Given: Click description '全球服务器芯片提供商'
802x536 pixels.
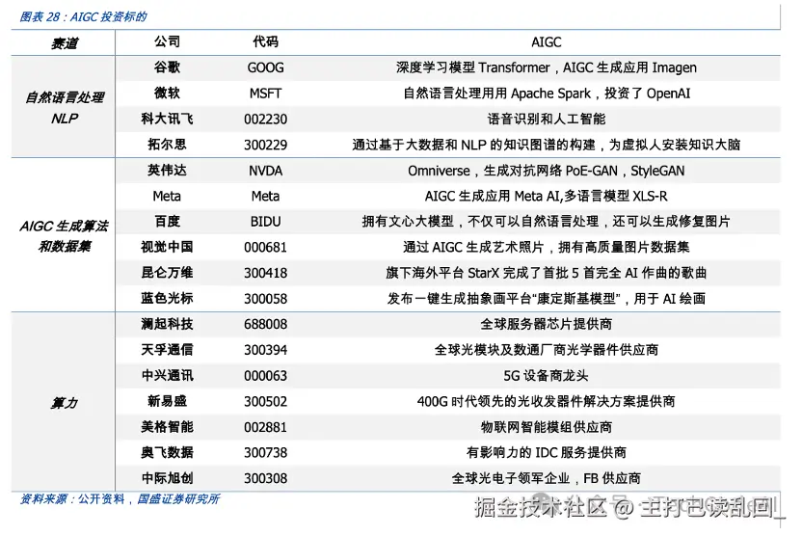Looking at the screenshot, I should [547, 324].
